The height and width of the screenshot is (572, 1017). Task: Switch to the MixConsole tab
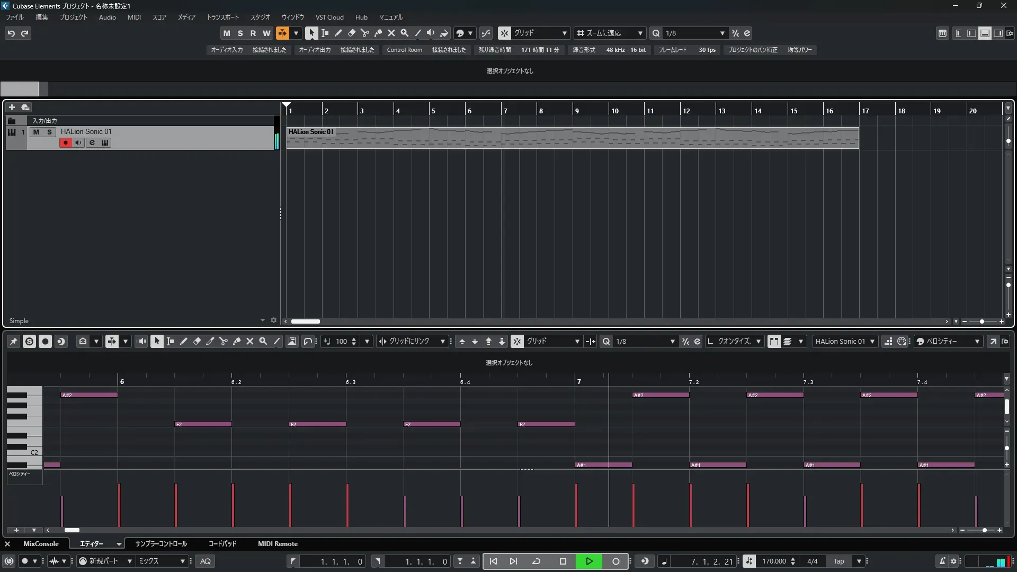pos(41,544)
